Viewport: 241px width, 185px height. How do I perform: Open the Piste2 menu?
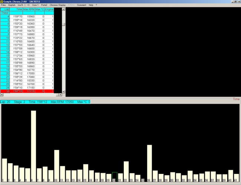[44, 5]
